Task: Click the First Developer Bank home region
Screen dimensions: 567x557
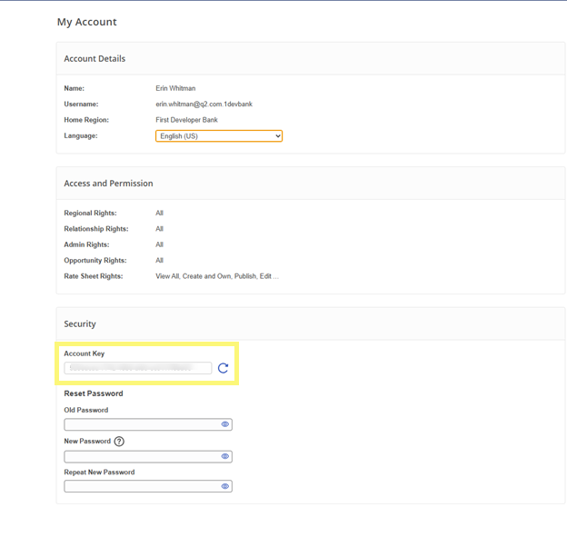Action: (186, 120)
